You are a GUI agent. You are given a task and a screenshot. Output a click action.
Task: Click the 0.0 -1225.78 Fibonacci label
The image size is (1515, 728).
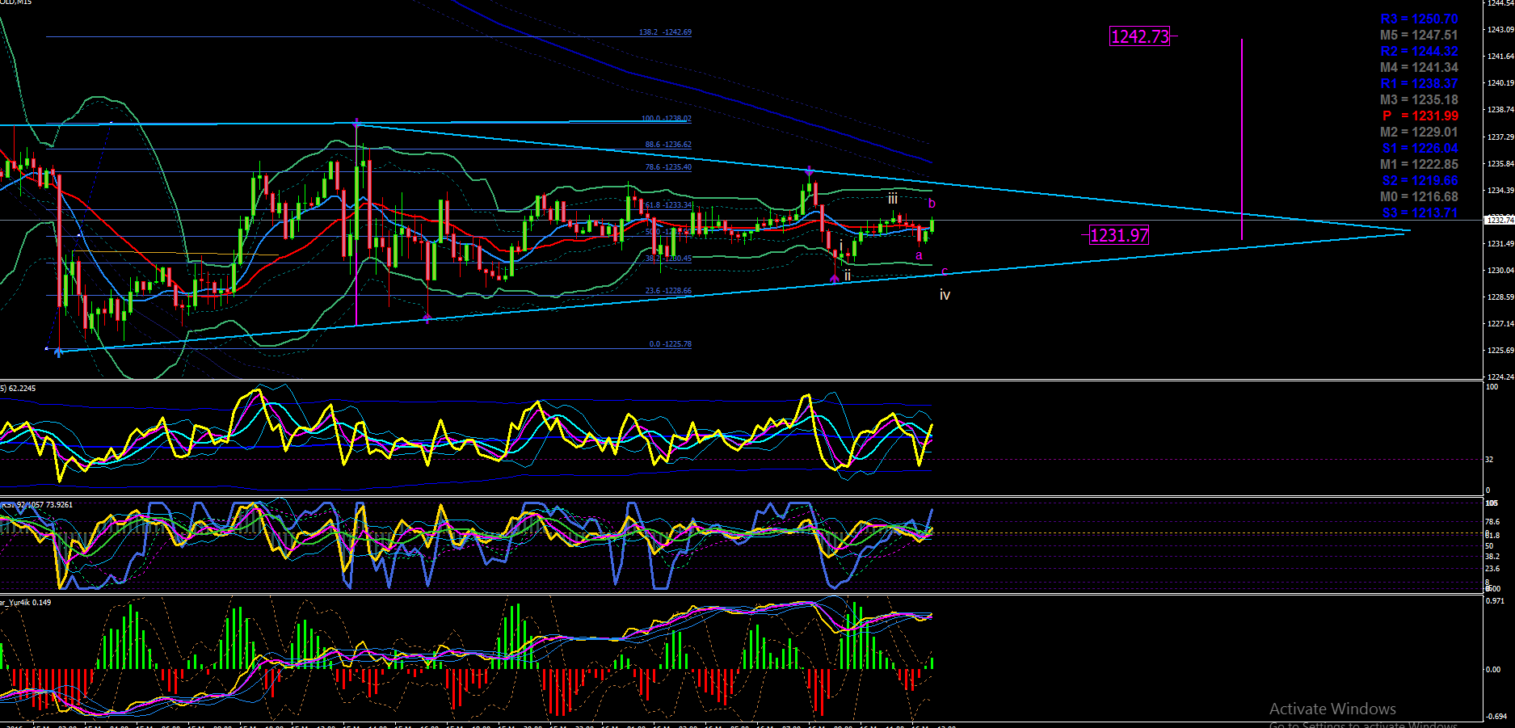click(671, 344)
